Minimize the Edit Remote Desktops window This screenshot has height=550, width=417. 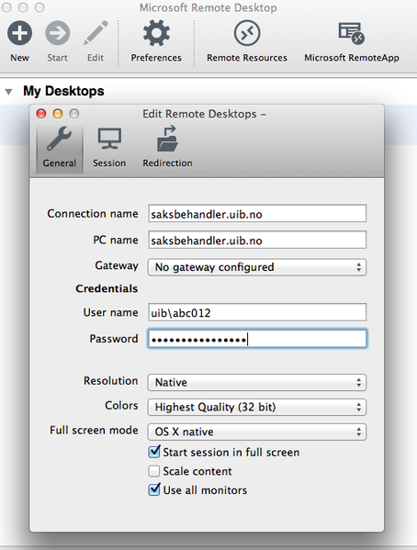click(58, 114)
